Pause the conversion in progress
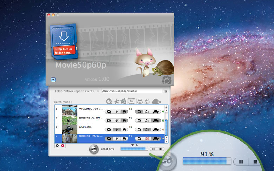 click(x=153, y=149)
